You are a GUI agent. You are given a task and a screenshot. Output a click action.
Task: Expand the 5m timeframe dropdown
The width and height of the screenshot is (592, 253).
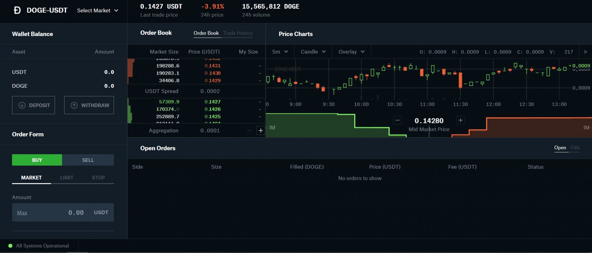click(280, 52)
